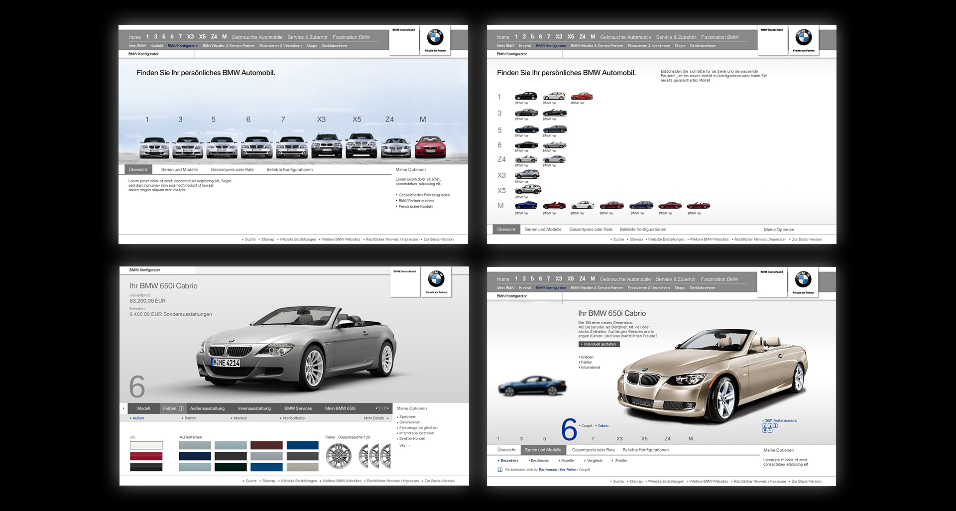This screenshot has width=956, height=511.
Task: Click the info icon in the 360° view controls
Action: pos(775,426)
